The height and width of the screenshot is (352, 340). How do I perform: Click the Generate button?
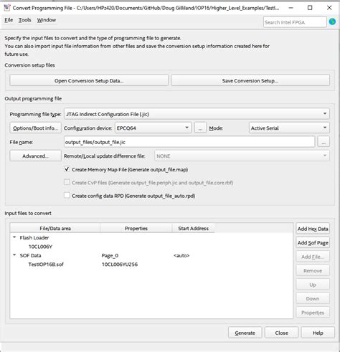tap(245, 333)
